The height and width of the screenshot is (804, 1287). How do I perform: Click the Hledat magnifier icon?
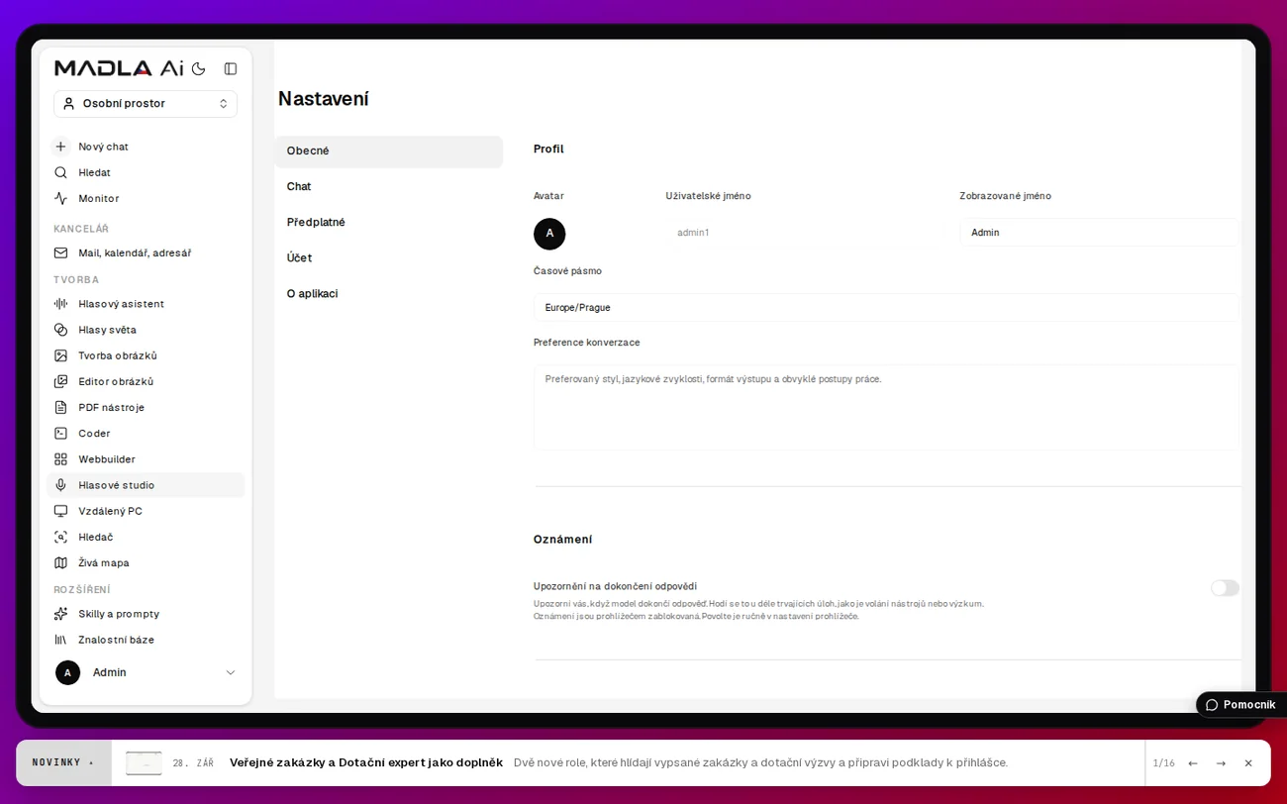[x=60, y=172]
